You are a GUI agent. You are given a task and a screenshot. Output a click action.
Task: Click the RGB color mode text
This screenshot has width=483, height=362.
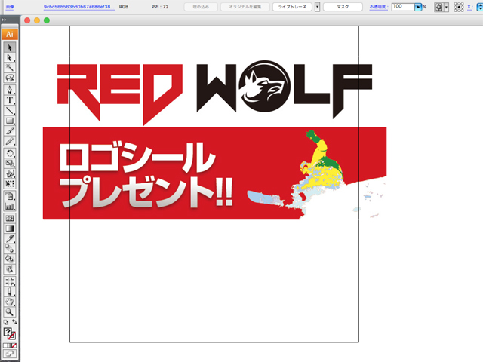tap(124, 7)
